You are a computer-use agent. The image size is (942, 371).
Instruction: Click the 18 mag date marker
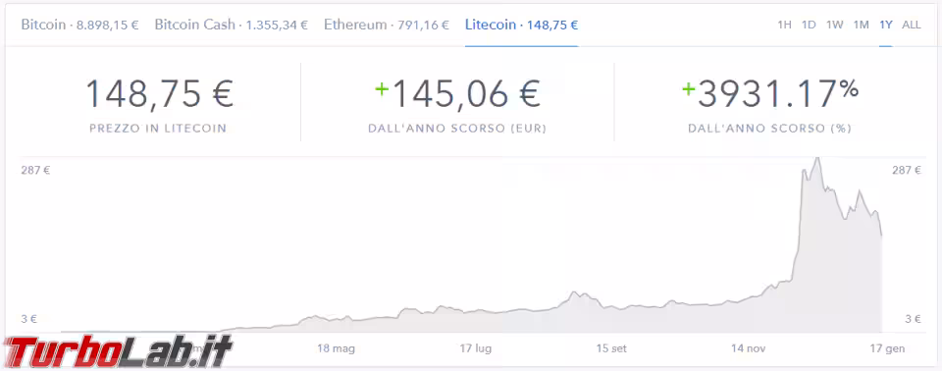(336, 348)
